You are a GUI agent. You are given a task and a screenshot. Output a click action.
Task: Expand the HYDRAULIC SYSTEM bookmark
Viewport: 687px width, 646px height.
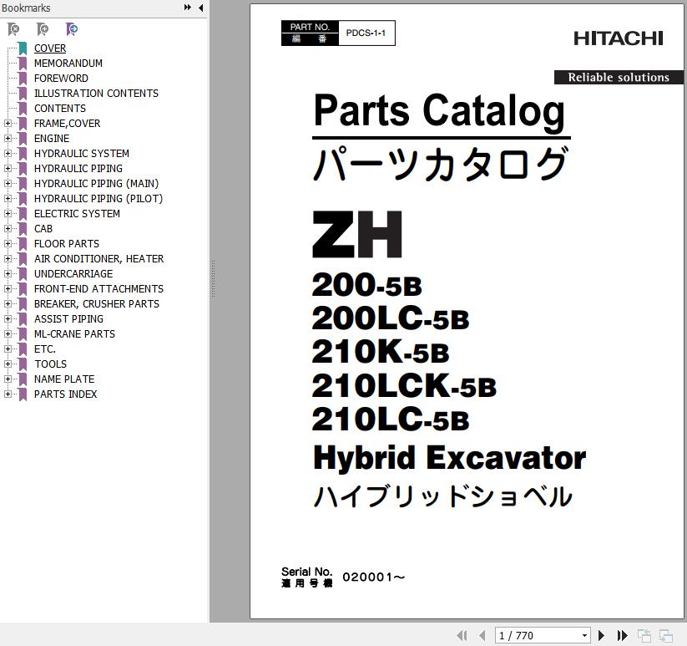[x=8, y=154]
